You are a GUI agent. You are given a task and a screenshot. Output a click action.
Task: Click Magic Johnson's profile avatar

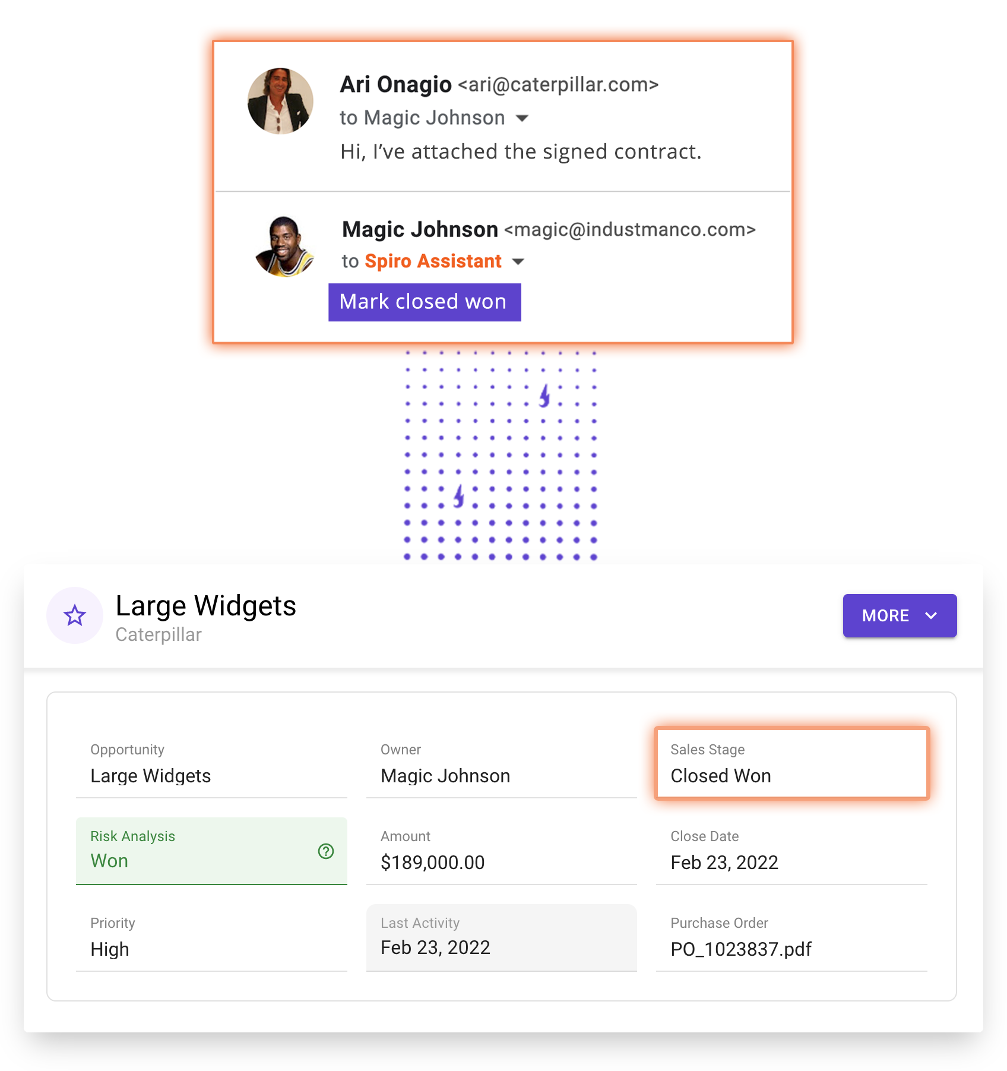(285, 247)
